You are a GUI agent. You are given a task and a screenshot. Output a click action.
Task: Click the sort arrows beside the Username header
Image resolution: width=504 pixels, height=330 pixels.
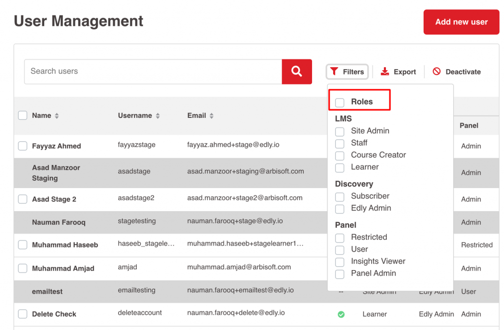click(x=159, y=115)
